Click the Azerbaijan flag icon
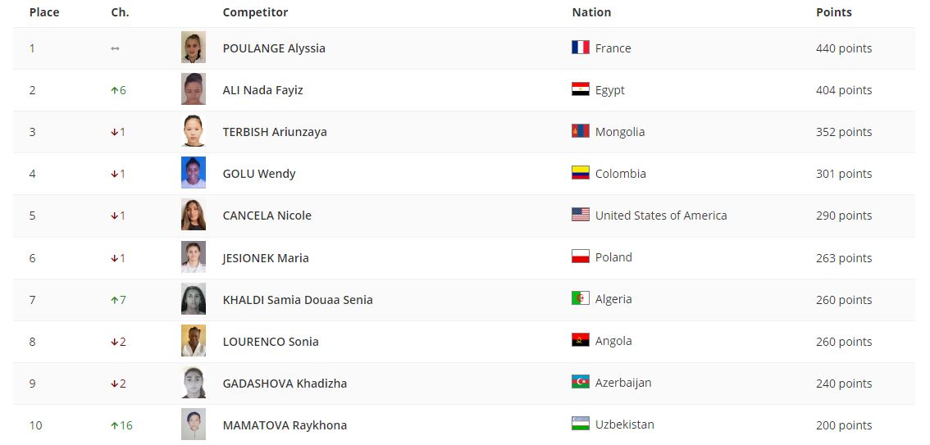This screenshot has height=445, width=930. coord(580,382)
